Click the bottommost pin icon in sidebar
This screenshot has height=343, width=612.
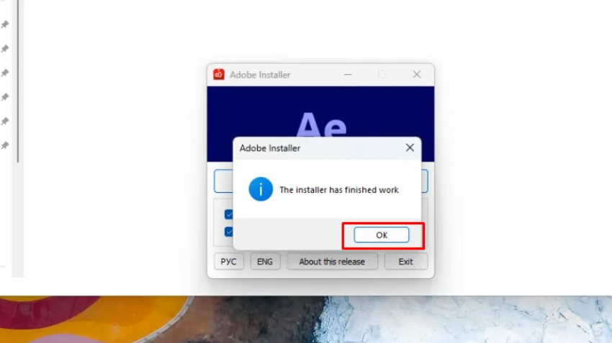pos(5,145)
